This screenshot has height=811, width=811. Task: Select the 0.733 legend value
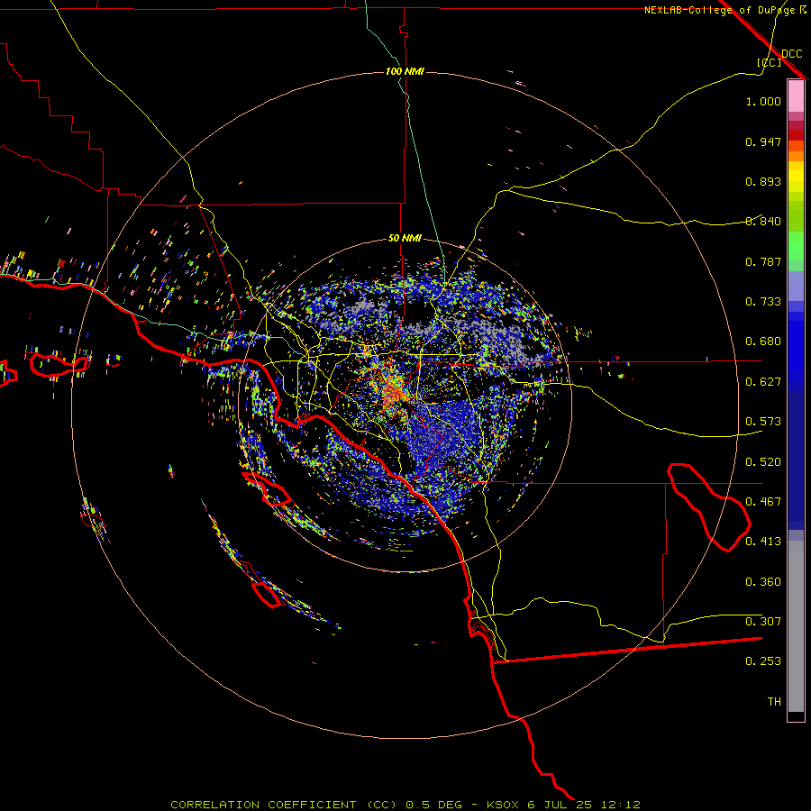(x=763, y=302)
